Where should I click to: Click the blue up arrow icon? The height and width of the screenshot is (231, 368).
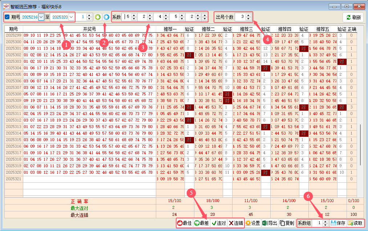(x=106, y=17)
